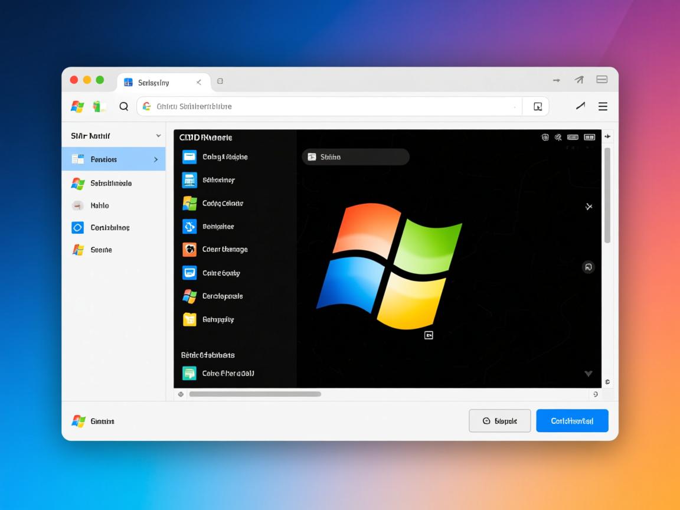Click the gray button beside the blue button
This screenshot has width=680, height=510.
499,421
